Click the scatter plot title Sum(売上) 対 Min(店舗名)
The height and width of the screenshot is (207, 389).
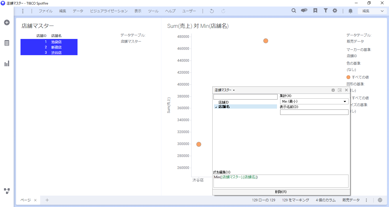[x=198, y=26]
